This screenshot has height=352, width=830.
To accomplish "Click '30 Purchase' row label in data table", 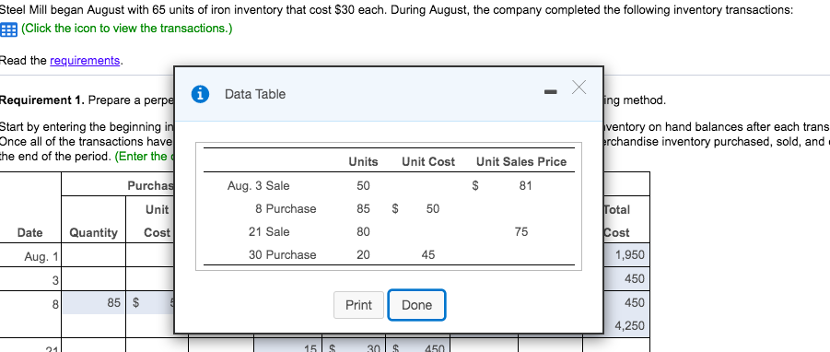I will (x=282, y=255).
